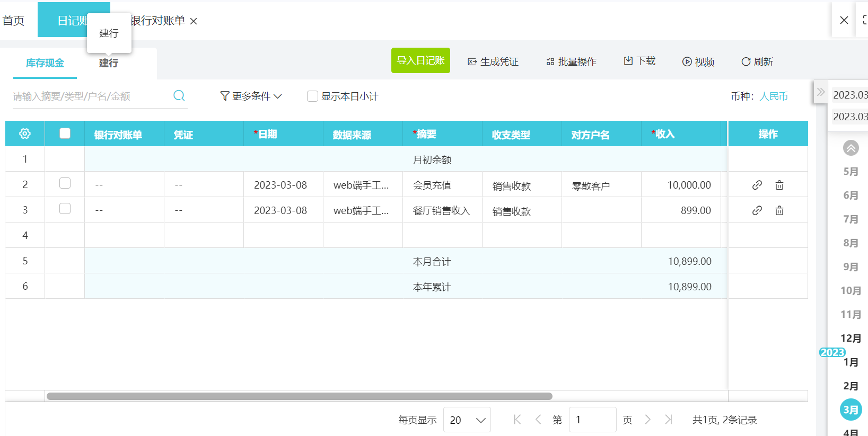Click link icon for 餐厅销售收入 row

757,210
